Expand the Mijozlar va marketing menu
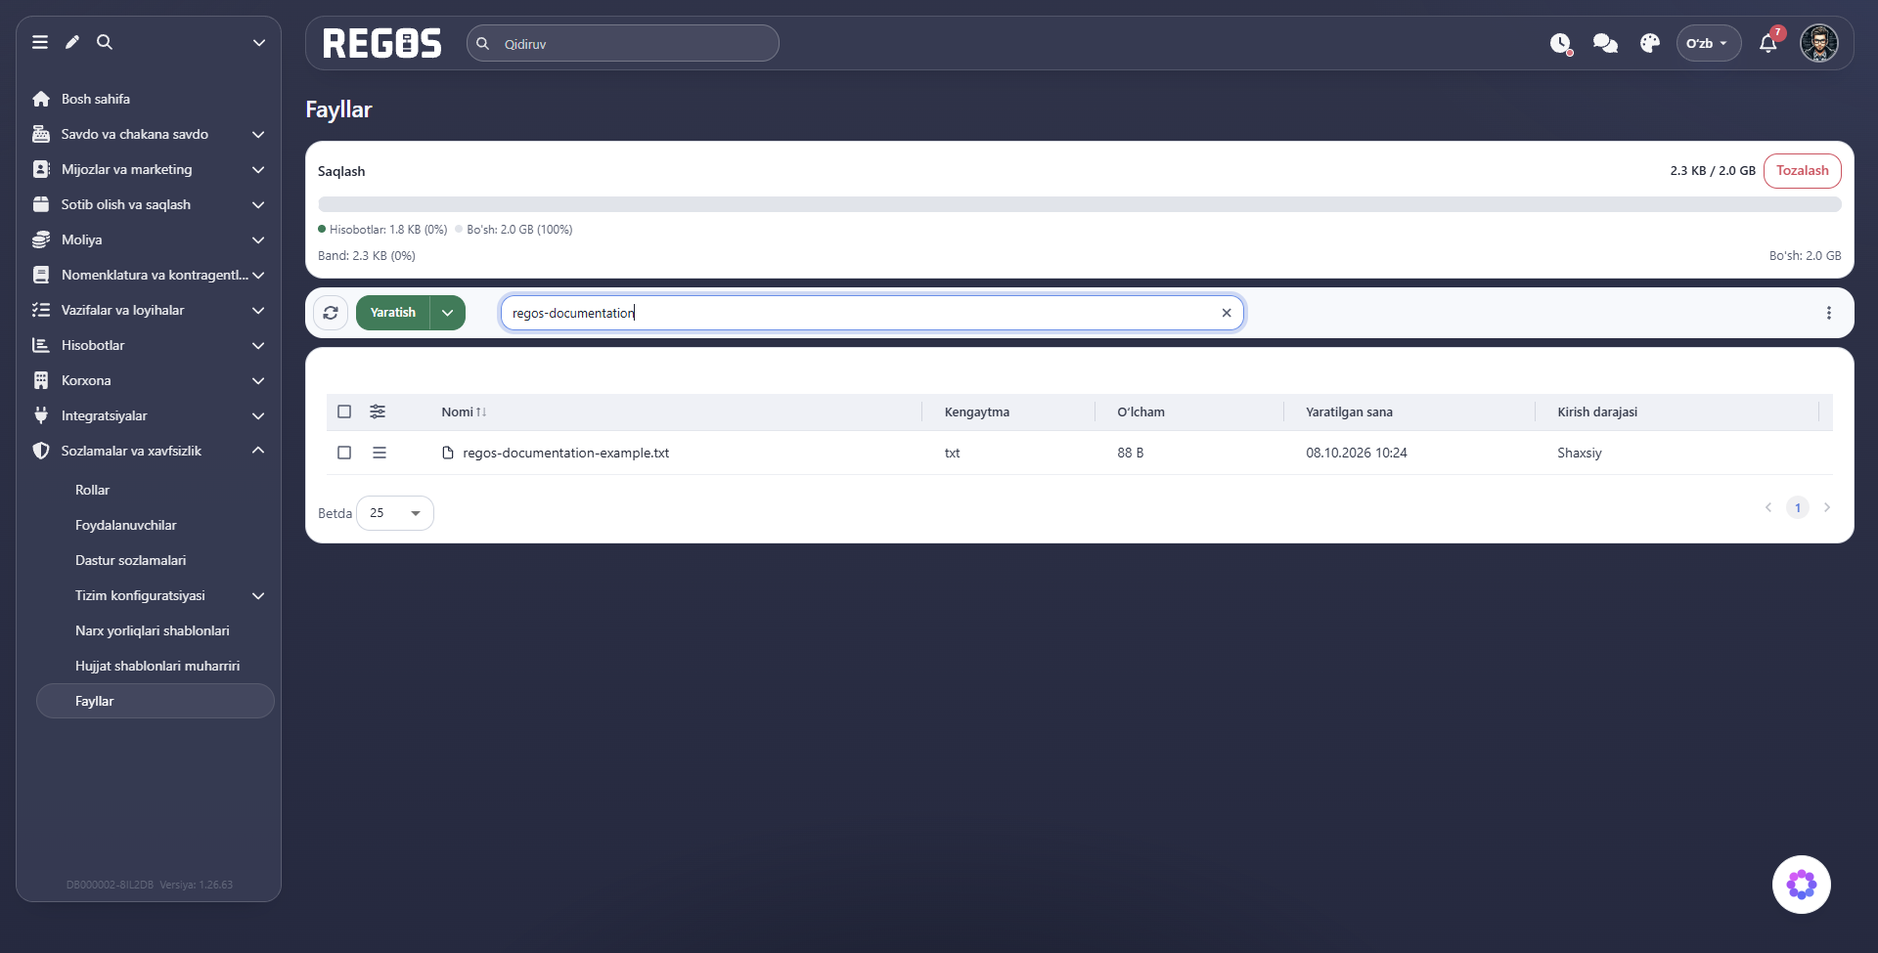 tap(149, 169)
